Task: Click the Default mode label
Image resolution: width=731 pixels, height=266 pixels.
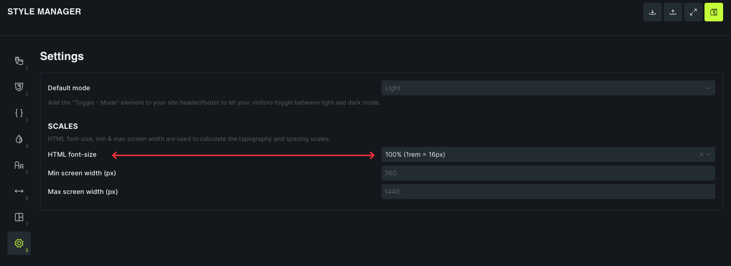Action: point(69,88)
